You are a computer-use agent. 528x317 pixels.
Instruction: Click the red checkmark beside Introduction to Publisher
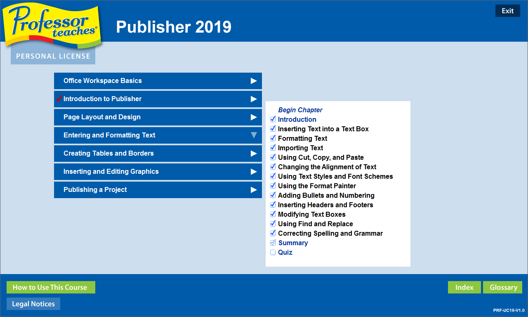[59, 99]
